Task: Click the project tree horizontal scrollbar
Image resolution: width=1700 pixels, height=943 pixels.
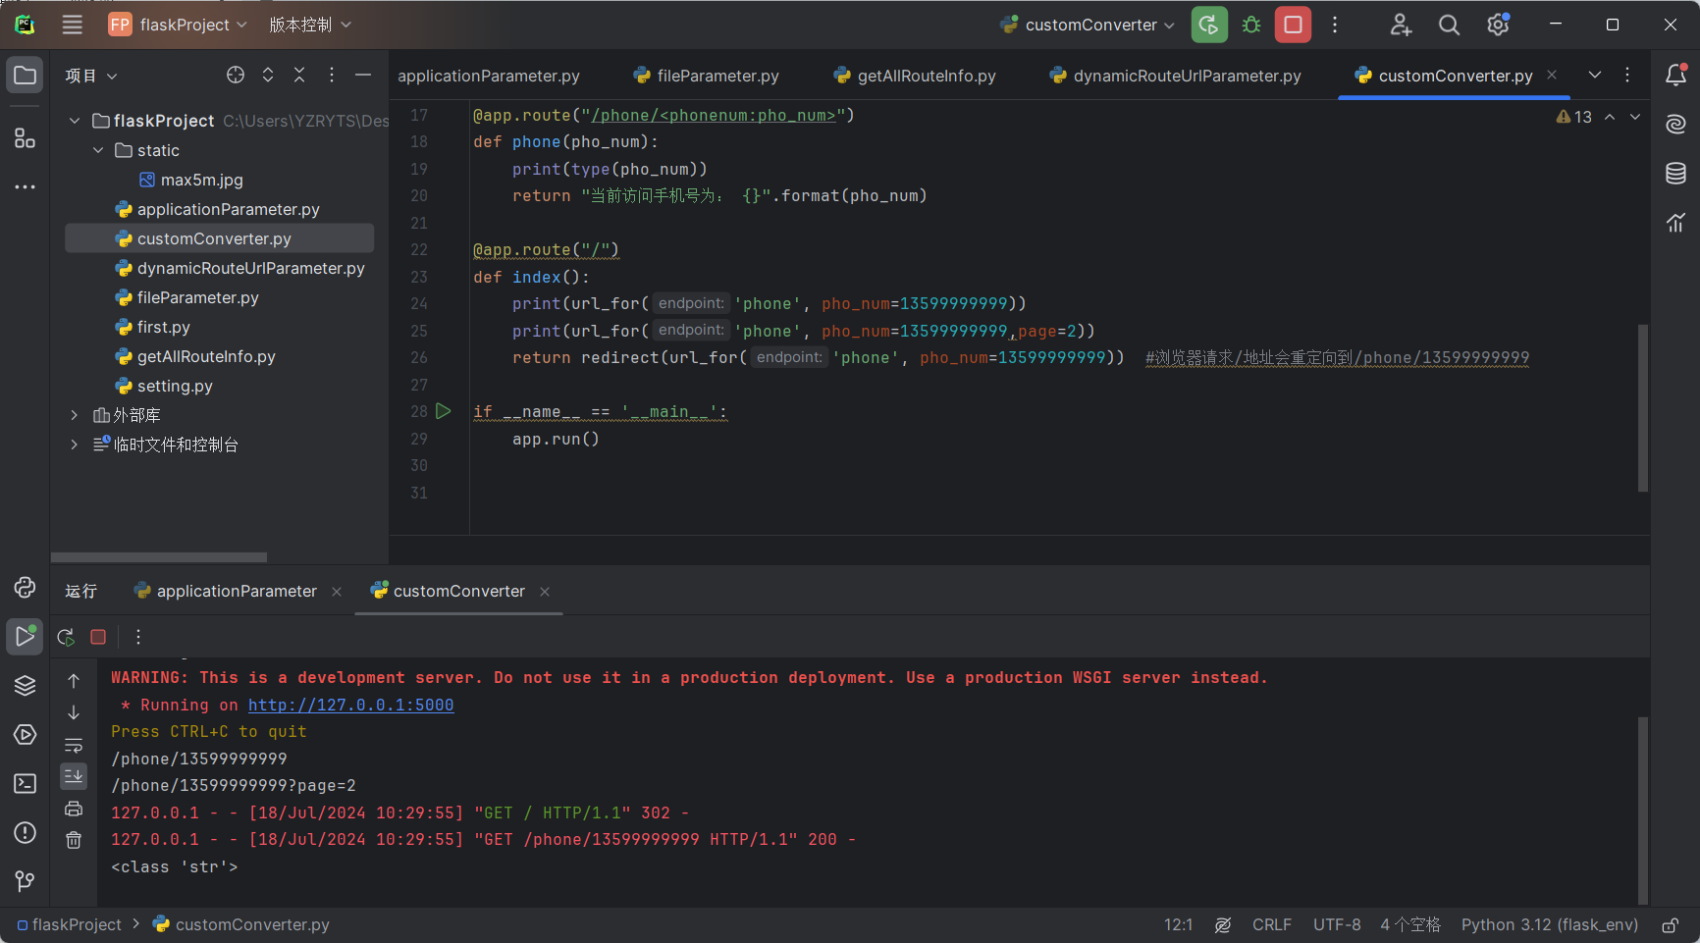Action: [159, 556]
